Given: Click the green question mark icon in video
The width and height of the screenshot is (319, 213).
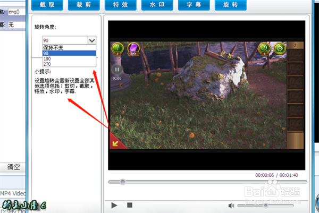Looking at the screenshot, I should (x=117, y=49).
